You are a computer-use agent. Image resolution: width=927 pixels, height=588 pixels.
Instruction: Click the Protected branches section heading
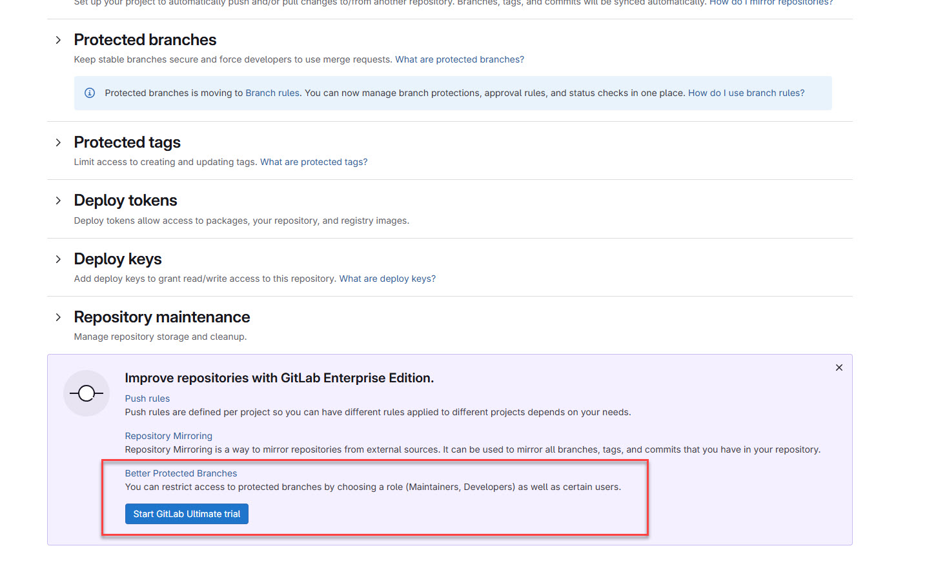[x=145, y=39]
